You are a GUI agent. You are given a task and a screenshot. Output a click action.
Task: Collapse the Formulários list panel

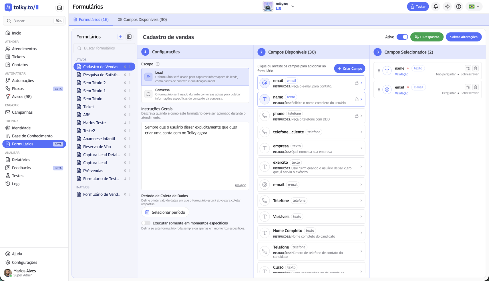point(129,37)
